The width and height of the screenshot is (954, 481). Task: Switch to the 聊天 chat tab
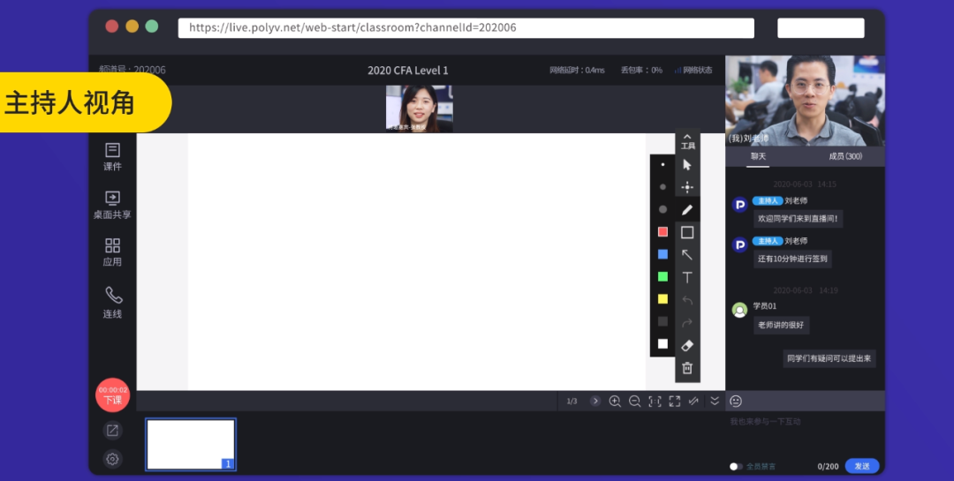[758, 156]
